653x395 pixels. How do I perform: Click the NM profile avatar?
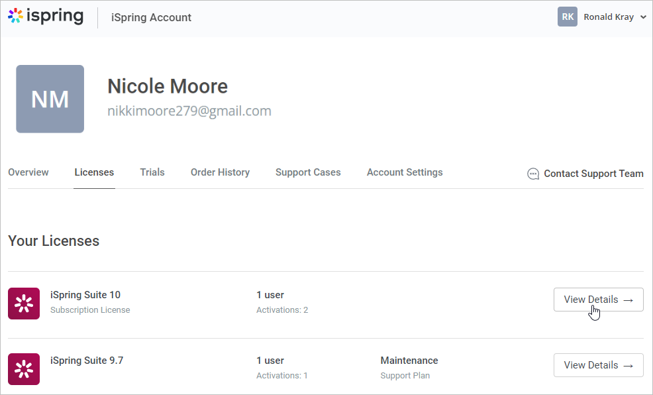[x=50, y=99]
